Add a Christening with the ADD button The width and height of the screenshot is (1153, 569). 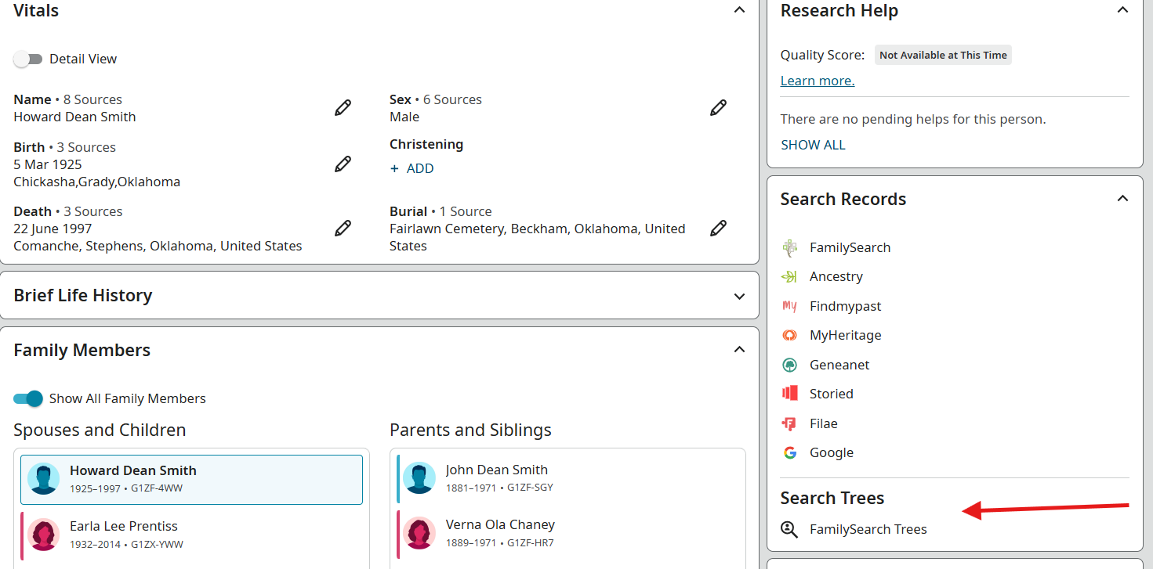[412, 168]
